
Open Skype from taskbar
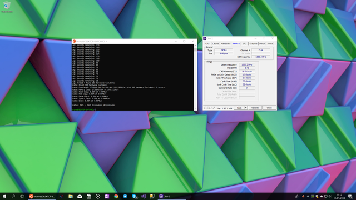click(x=134, y=196)
